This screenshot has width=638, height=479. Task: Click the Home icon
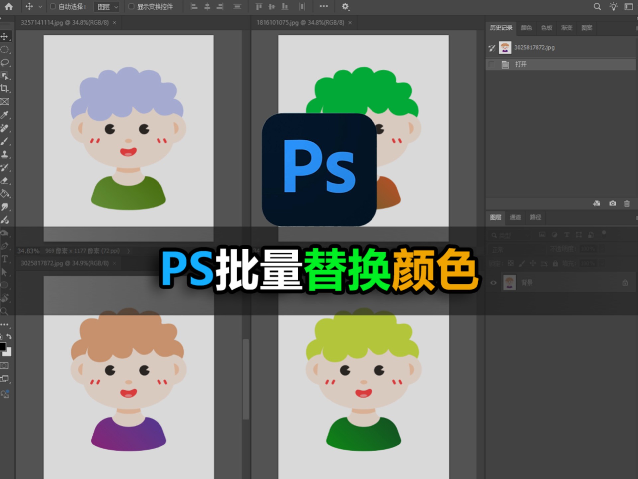point(9,7)
